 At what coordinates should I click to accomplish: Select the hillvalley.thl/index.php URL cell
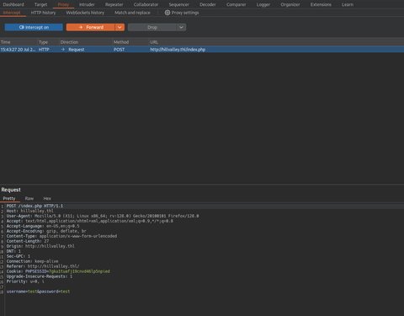[x=178, y=50]
